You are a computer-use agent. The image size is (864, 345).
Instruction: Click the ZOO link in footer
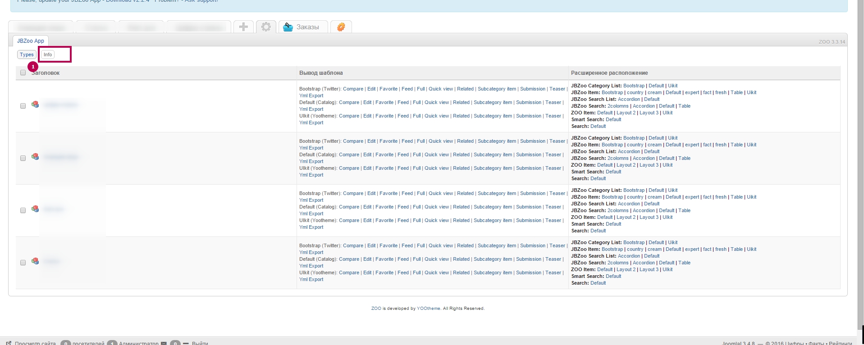click(376, 309)
